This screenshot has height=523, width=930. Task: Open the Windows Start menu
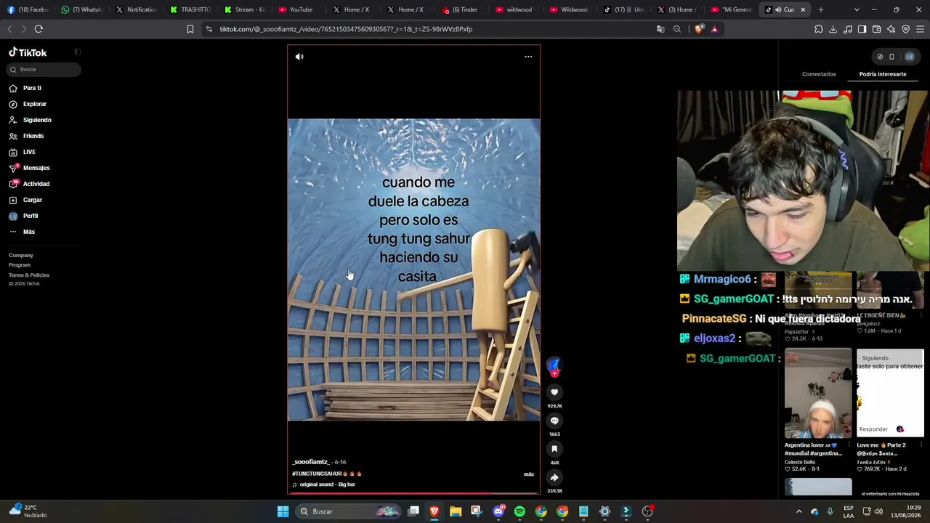(283, 511)
